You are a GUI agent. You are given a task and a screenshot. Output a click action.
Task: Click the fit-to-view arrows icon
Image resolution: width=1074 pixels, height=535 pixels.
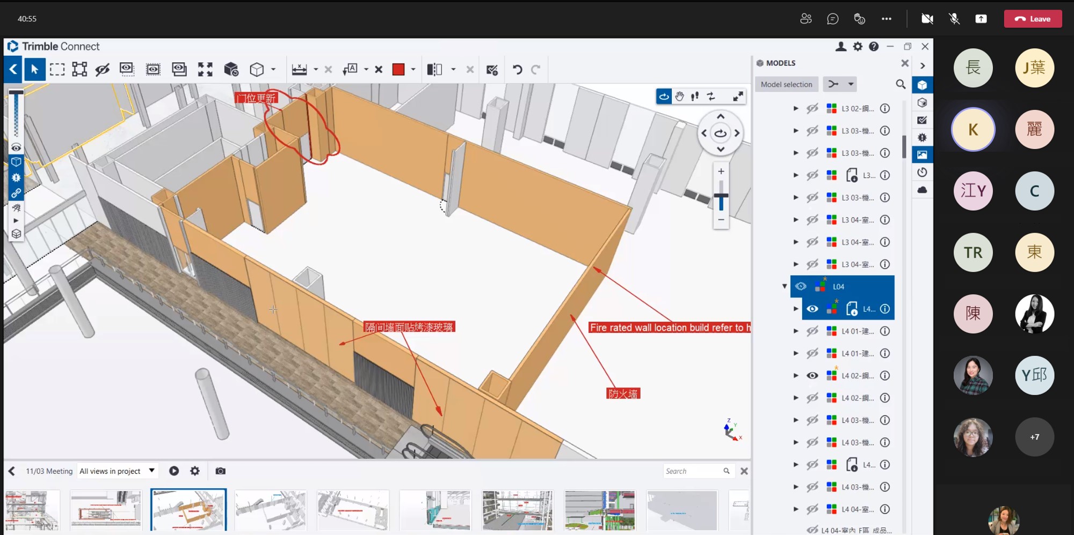point(205,70)
